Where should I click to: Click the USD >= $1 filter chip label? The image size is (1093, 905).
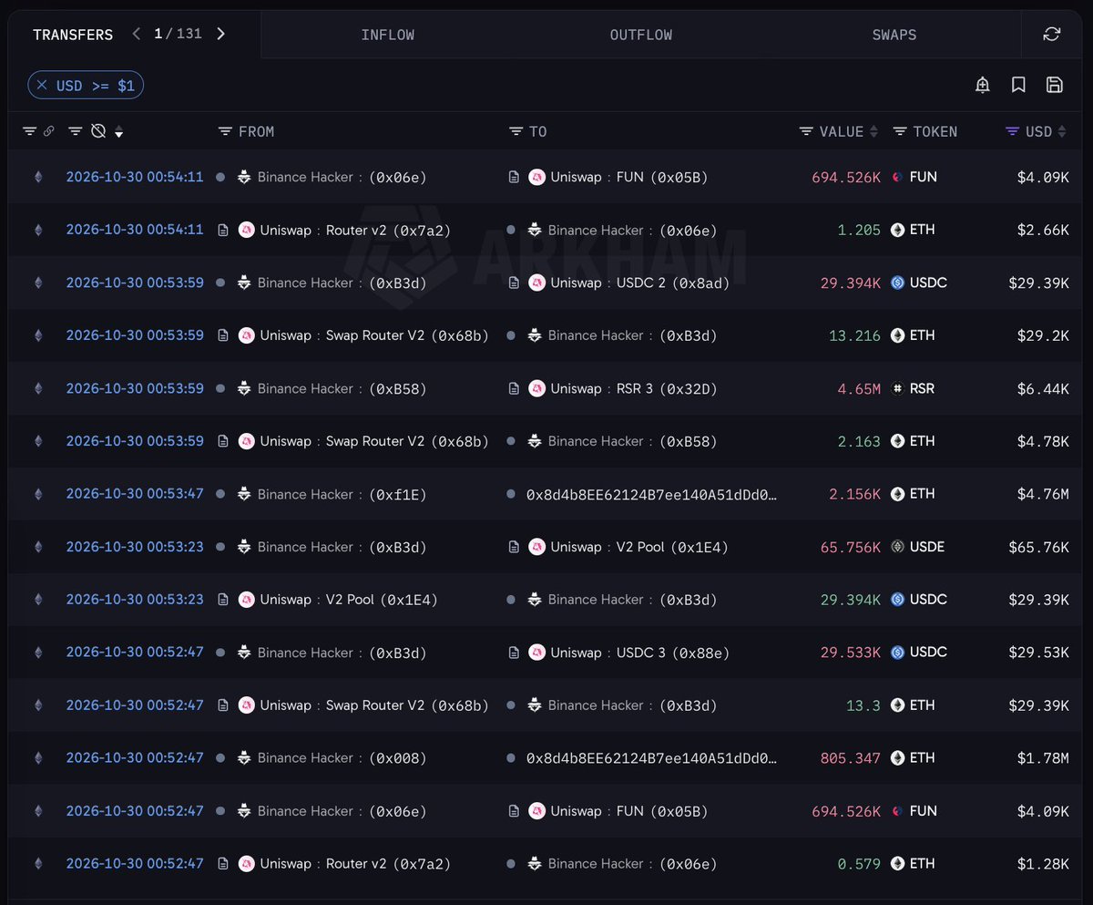95,86
